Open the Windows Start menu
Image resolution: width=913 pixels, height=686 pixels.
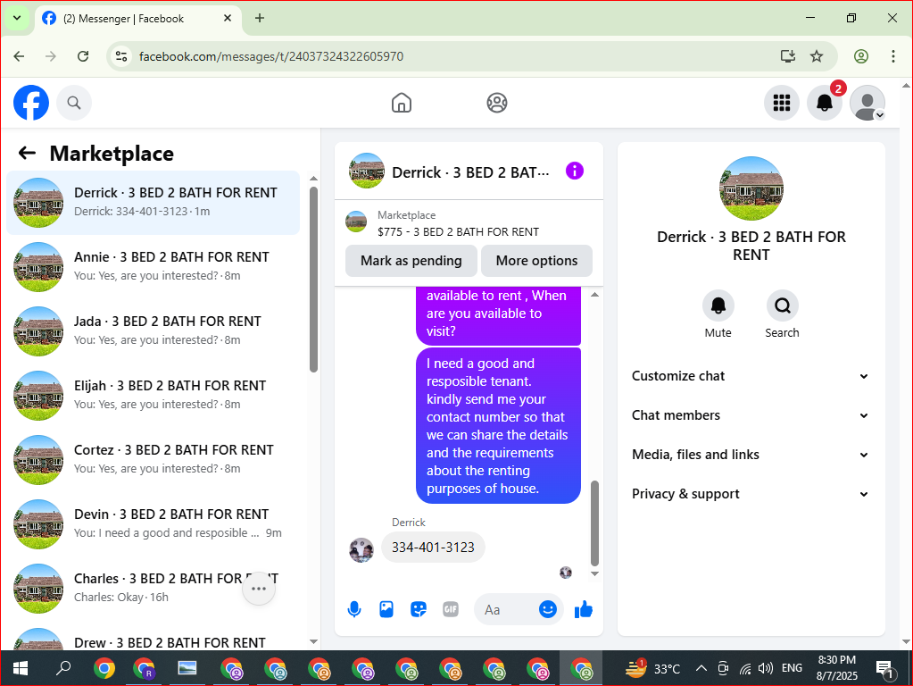pyautogui.click(x=21, y=668)
